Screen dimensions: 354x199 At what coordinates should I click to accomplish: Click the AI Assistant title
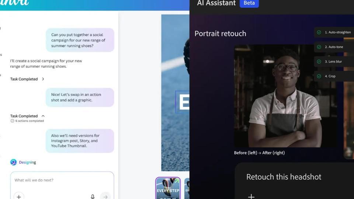pyautogui.click(x=216, y=3)
